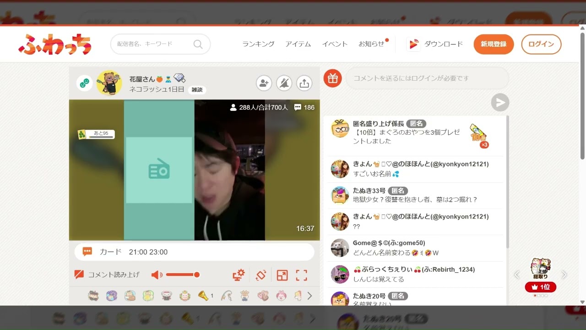Click the page vertical scrollbar
The width and height of the screenshot is (586, 330).
coord(582,95)
